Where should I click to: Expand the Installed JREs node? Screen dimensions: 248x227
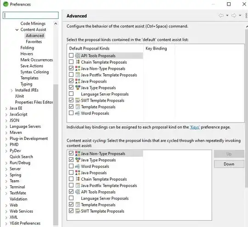click(x=11, y=90)
